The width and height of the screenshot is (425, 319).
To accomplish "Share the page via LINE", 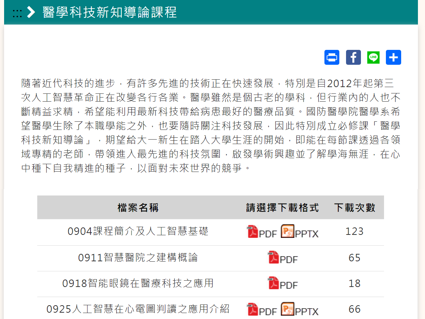I will 373,57.
